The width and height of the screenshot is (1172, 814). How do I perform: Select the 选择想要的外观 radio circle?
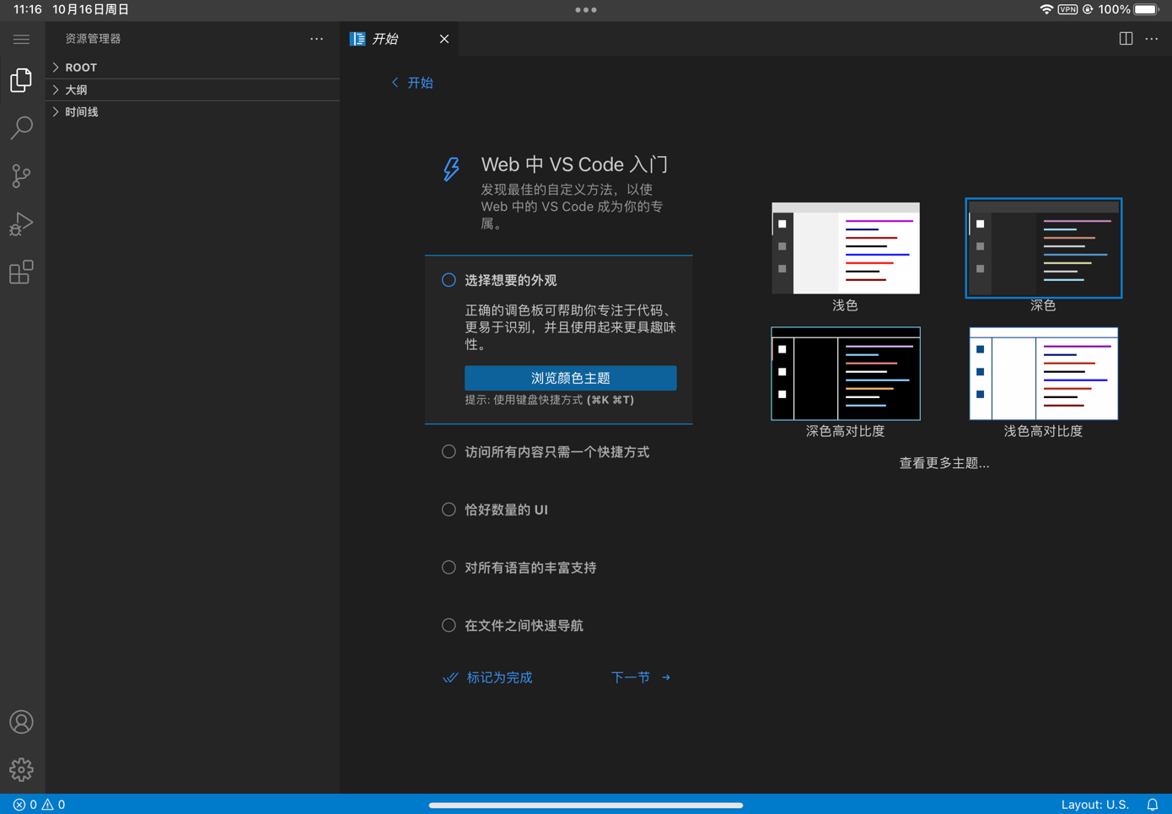[448, 279]
